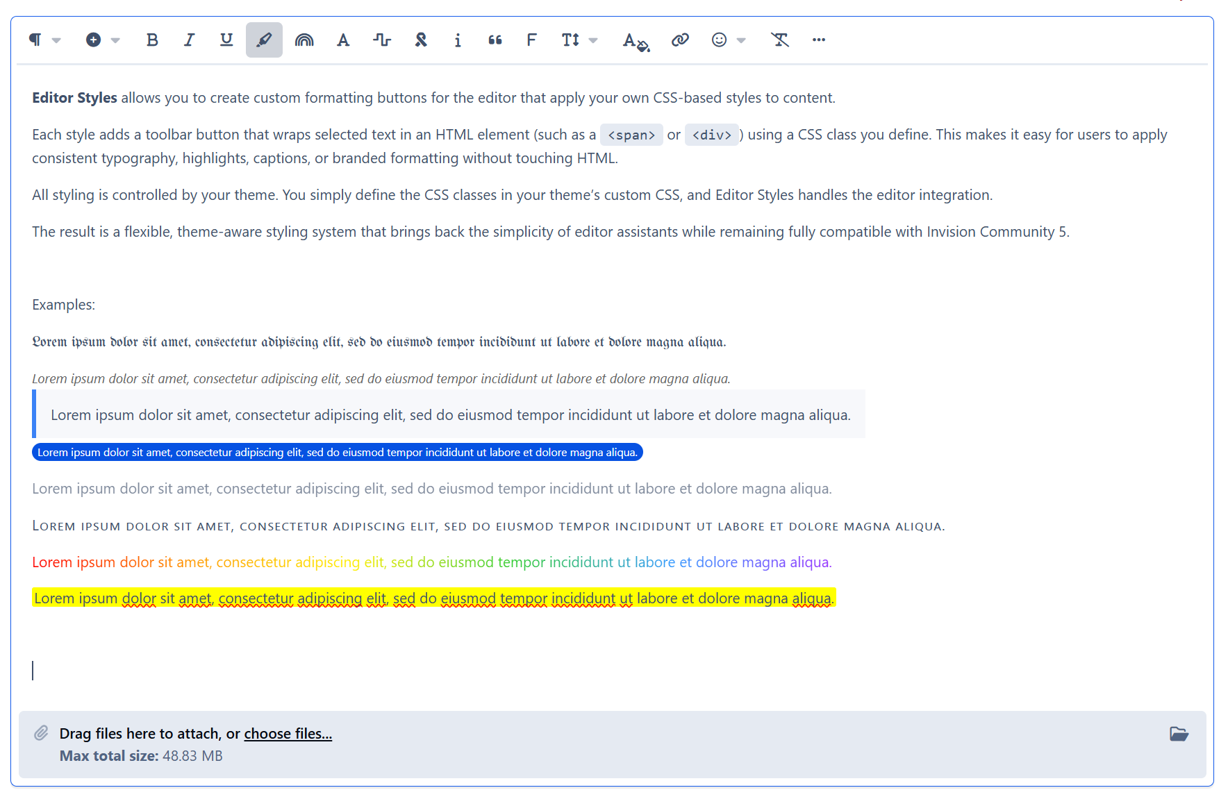Click the letter F font style button
Viewport: 1228px width, 806px height.
tap(531, 40)
